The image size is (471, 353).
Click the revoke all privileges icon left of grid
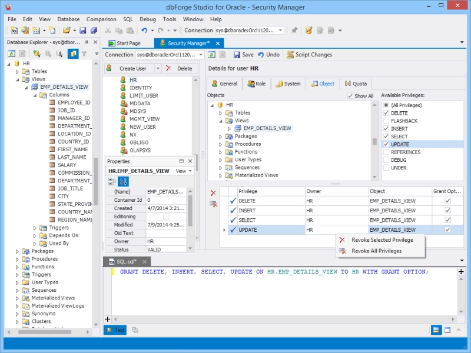pos(213,204)
